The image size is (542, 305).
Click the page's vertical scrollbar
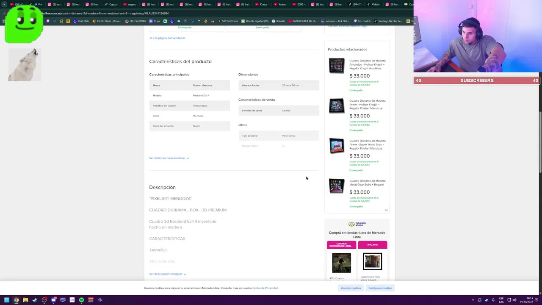540,142
